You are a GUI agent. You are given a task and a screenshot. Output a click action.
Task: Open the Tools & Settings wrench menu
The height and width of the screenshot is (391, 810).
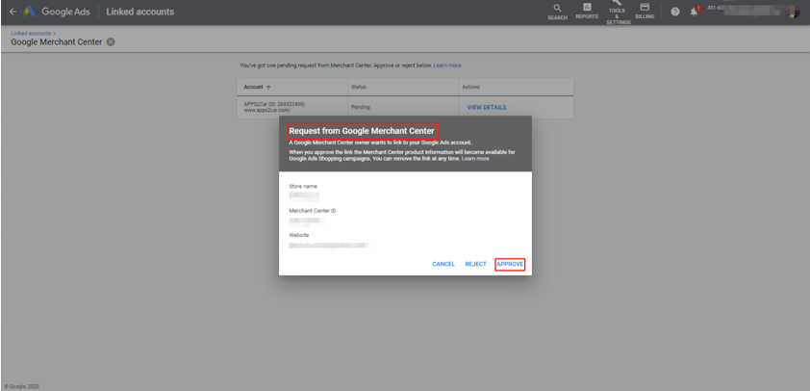(616, 13)
